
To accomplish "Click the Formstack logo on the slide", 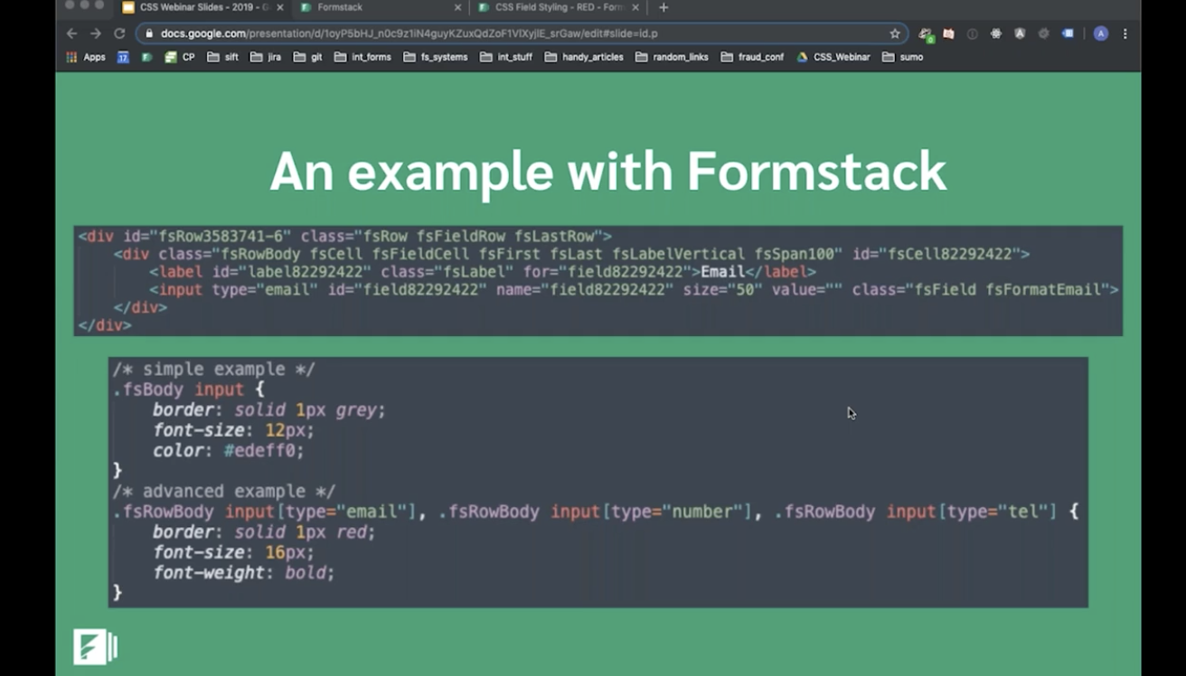I will [96, 647].
